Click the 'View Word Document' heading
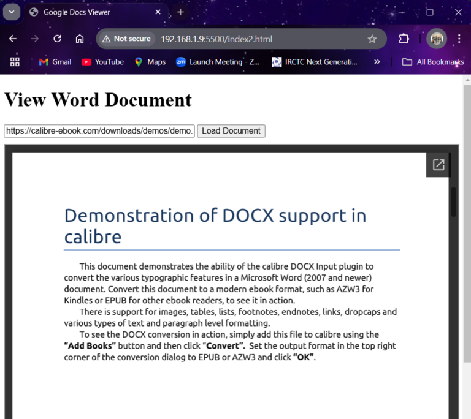471x419 pixels. point(98,100)
